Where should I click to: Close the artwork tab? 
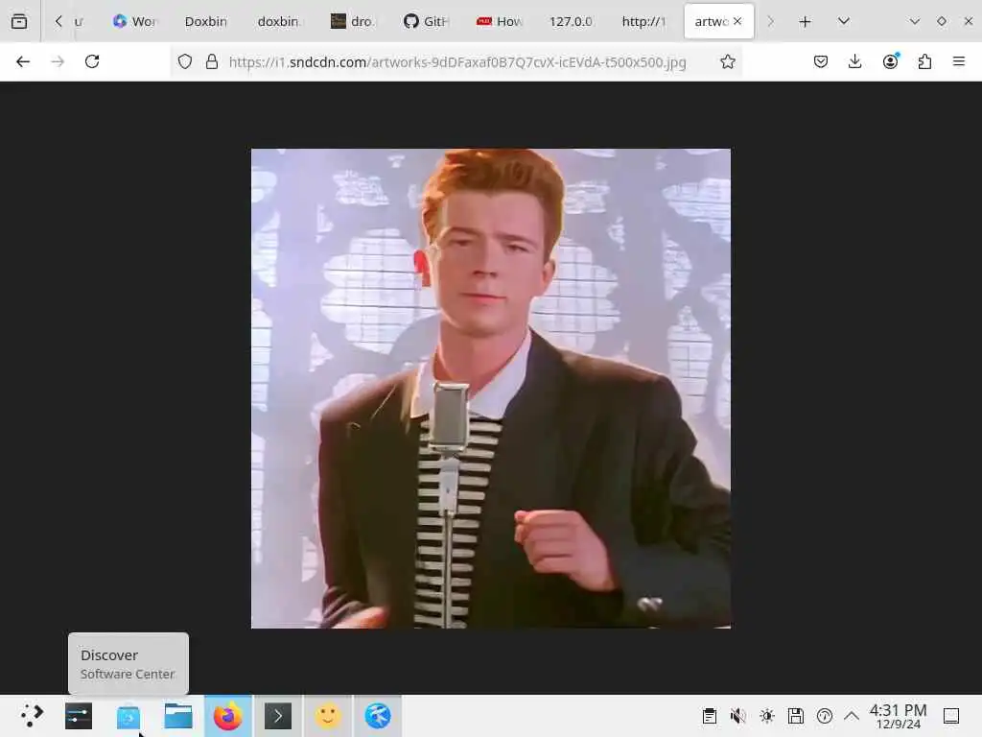click(737, 21)
